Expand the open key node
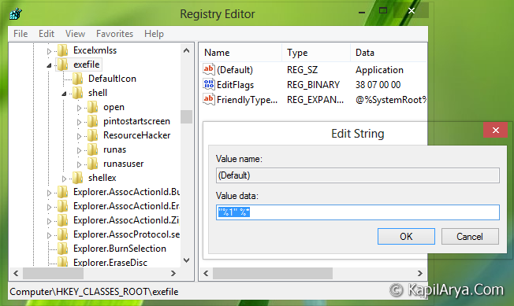The height and width of the screenshot is (306, 514). [x=79, y=108]
